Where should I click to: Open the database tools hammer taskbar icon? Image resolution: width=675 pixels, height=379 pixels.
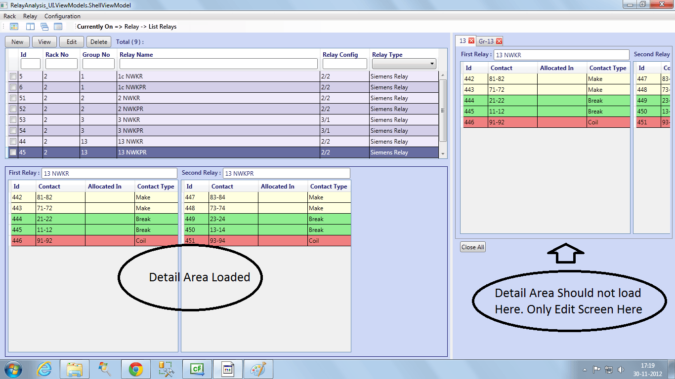pyautogui.click(x=166, y=369)
